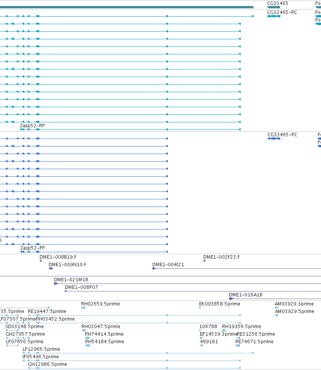Click the EK093858.5prime EST label

click(220, 304)
